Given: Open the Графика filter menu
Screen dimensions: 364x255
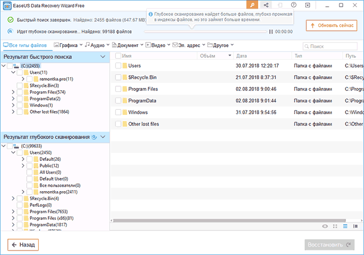Looking at the screenshot, I should pyautogui.click(x=68, y=45).
